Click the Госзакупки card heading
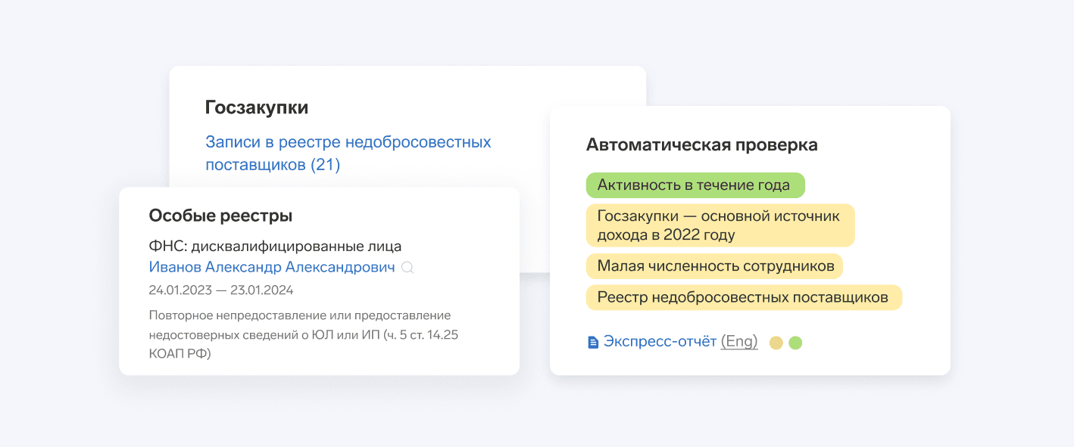This screenshot has height=447, width=1074. click(x=256, y=107)
